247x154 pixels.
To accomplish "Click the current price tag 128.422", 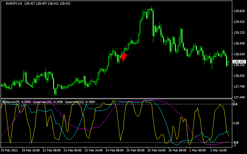I will coord(239,62).
